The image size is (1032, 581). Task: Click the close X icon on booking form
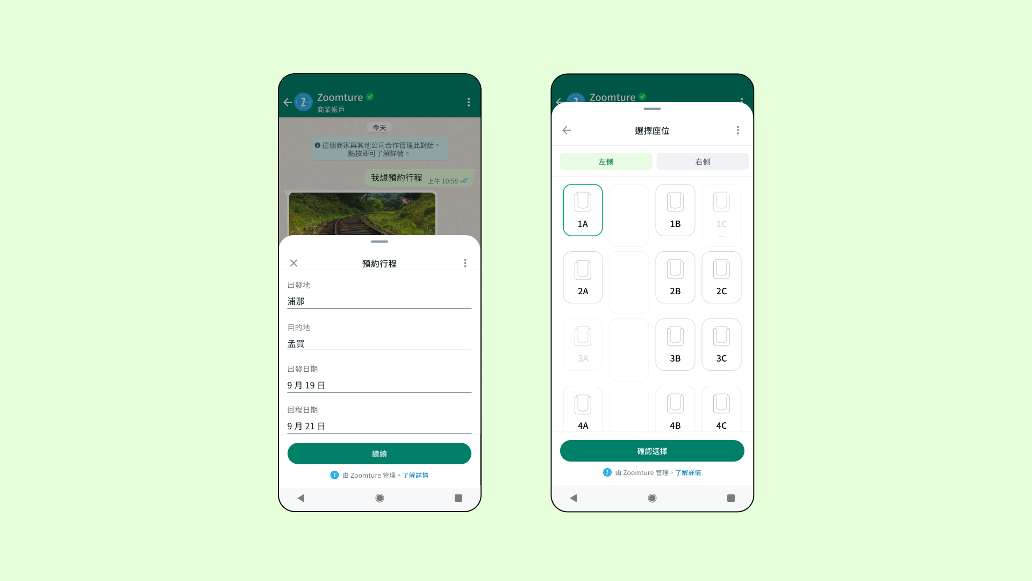coord(294,263)
